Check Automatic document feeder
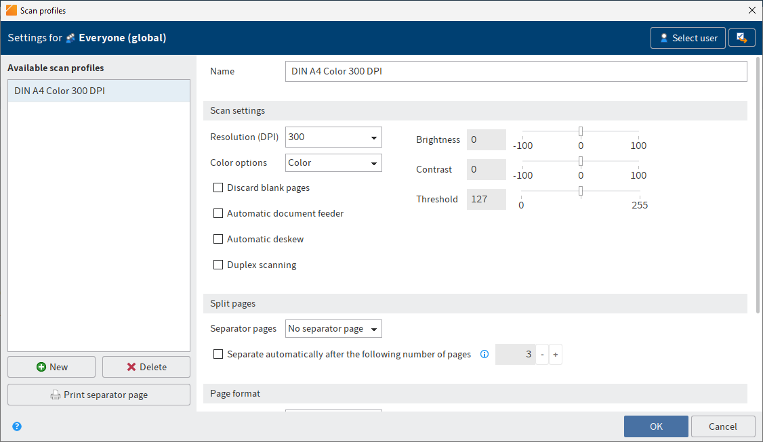Screen dimensions: 763x442 point(218,213)
